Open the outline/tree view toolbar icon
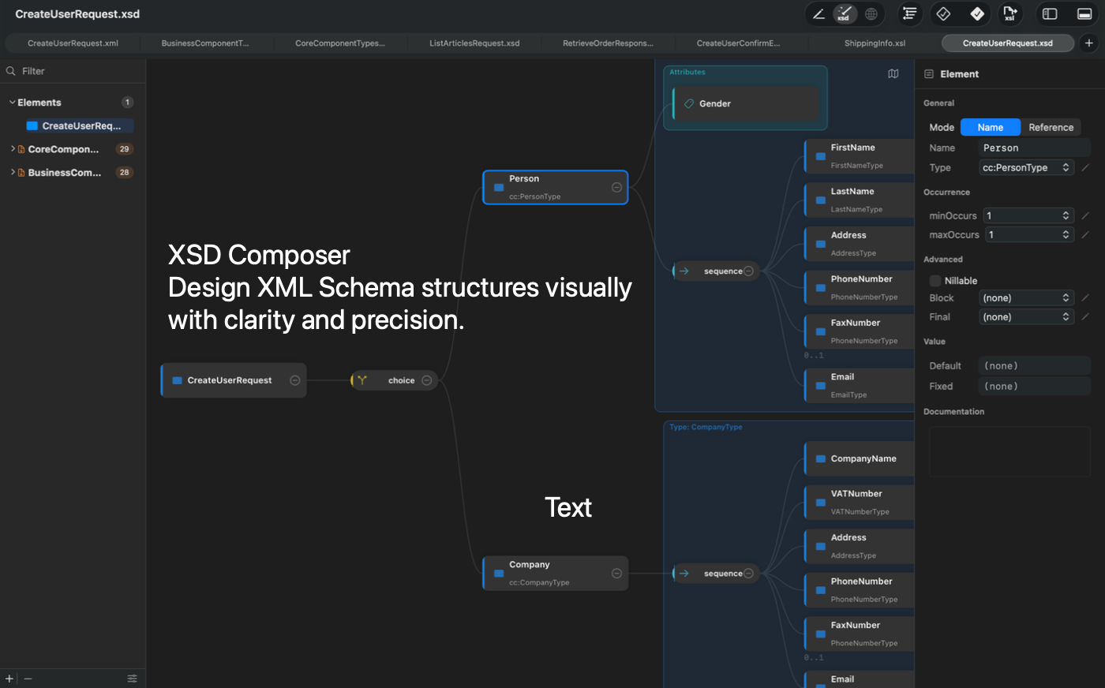Screen dimensions: 1105x688 (x=908, y=13)
